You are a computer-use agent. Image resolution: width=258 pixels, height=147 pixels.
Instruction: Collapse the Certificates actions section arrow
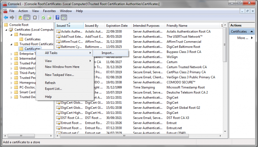click(x=252, y=31)
